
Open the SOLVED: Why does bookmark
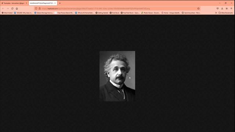point(23,13)
